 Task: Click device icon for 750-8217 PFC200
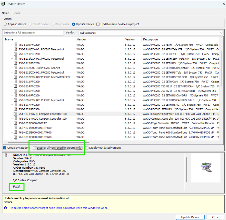[x=16, y=104]
